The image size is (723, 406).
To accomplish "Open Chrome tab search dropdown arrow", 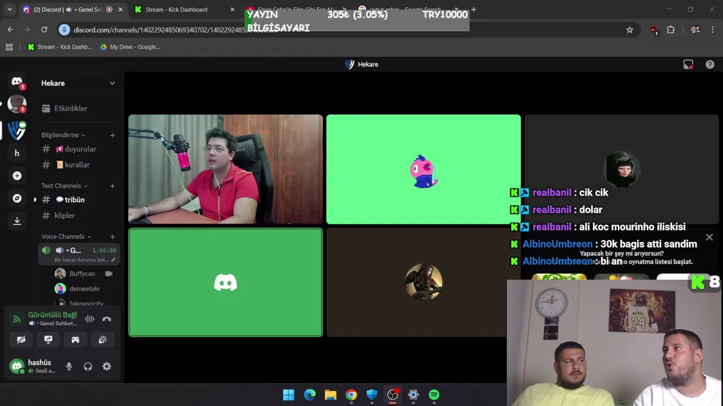I will pyautogui.click(x=9, y=10).
